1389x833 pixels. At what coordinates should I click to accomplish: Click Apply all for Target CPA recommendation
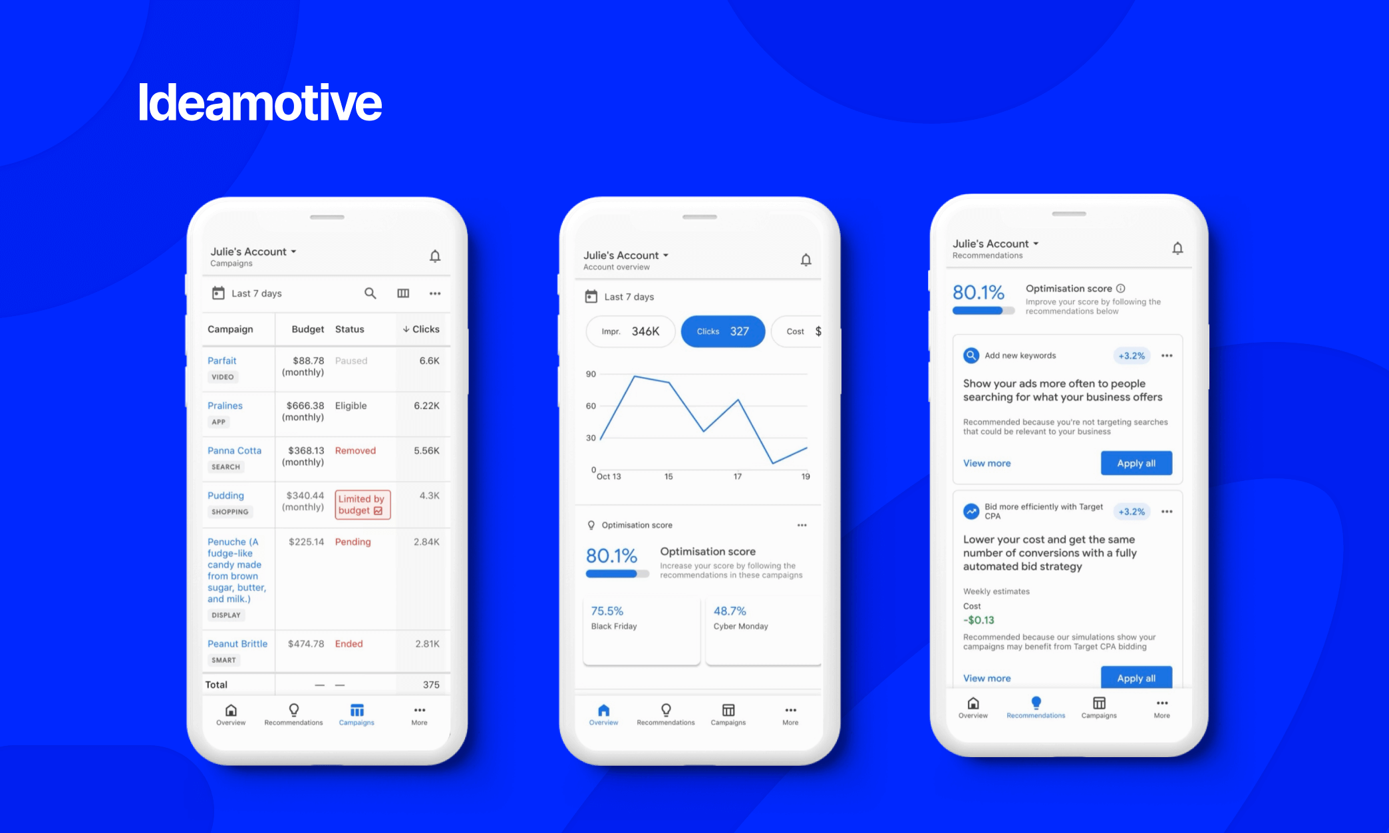point(1135,678)
